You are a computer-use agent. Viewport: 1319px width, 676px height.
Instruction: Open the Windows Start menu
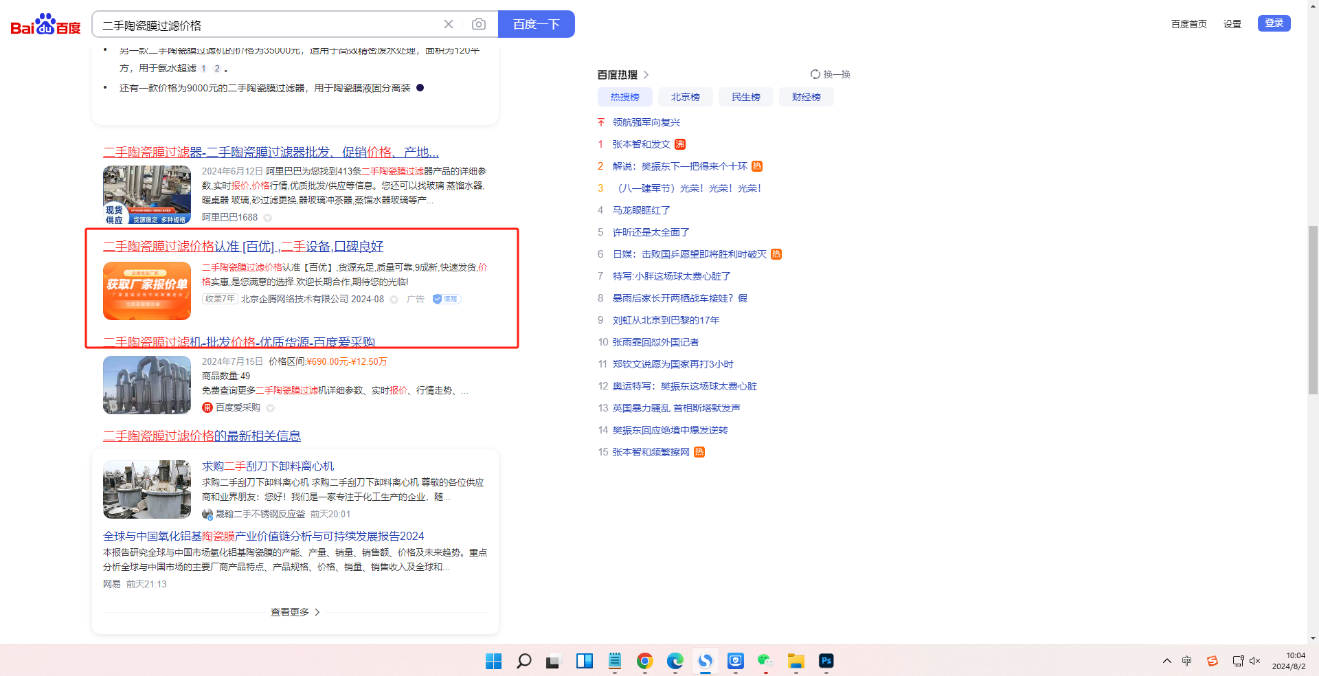[x=493, y=661]
